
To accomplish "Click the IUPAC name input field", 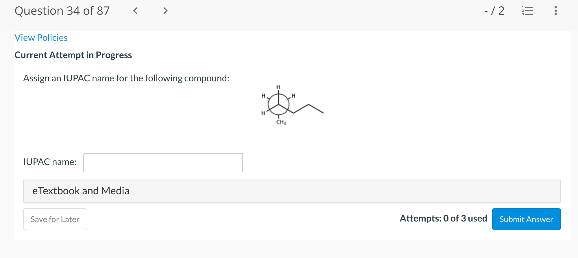I will coord(163,163).
